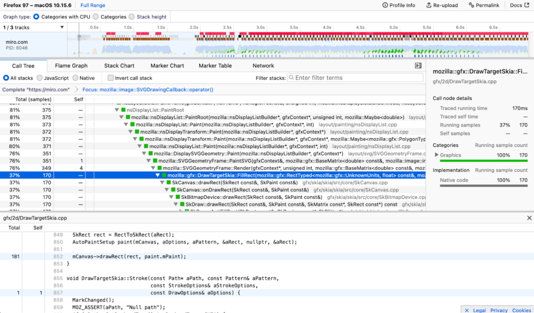This screenshot has height=313, width=534.
Task: Select Categories with CPU graph type
Action: pyautogui.click(x=36, y=17)
